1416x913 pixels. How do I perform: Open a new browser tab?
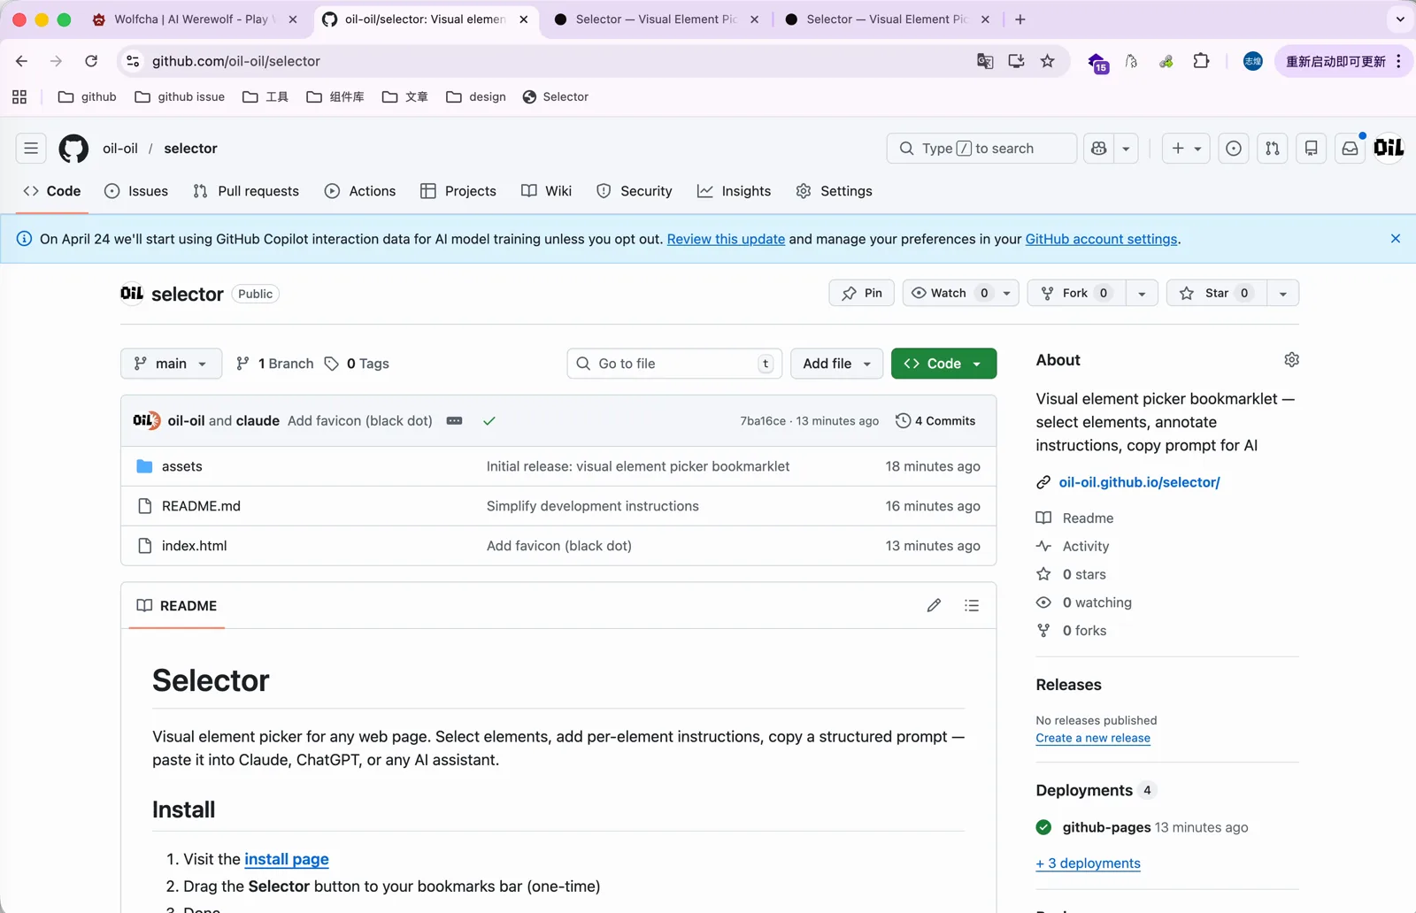(1020, 19)
